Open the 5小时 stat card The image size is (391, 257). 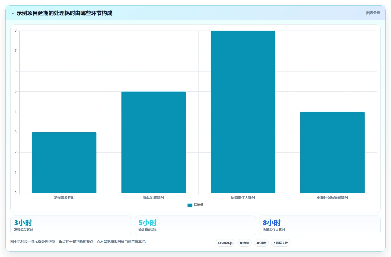pos(195,225)
